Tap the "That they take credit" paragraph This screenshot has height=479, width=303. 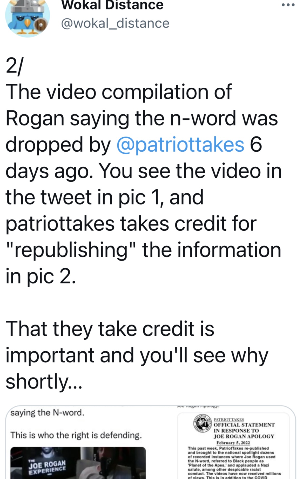click(x=137, y=355)
